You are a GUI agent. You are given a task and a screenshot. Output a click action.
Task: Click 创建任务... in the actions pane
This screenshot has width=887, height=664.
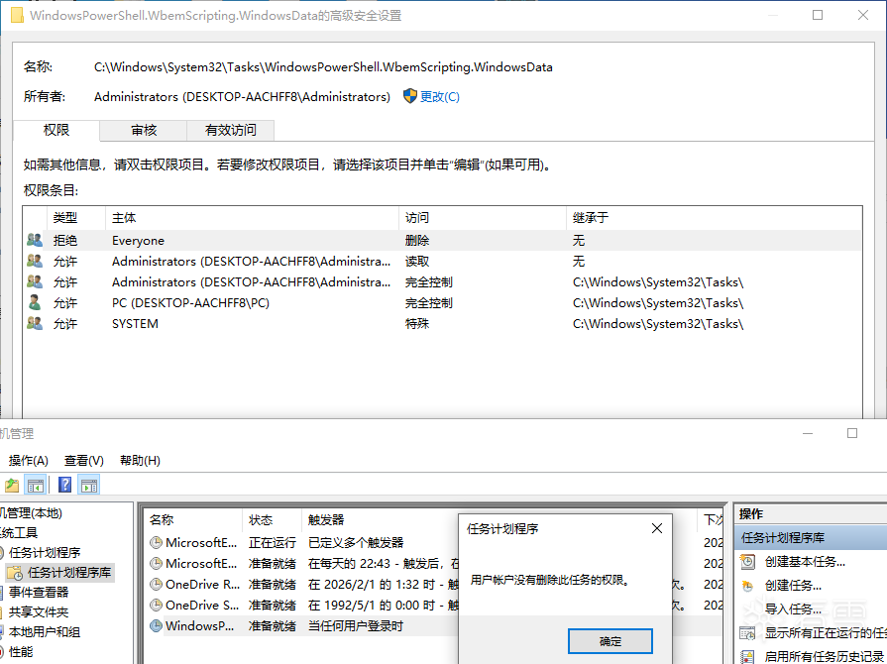[x=793, y=586]
